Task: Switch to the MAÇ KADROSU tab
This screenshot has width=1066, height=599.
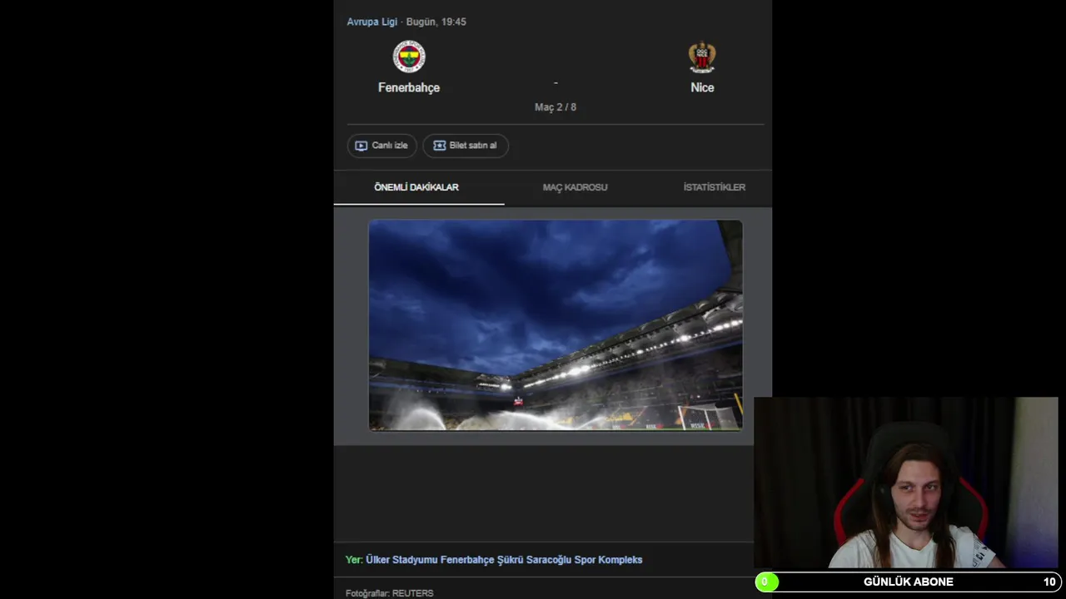Action: point(575,187)
